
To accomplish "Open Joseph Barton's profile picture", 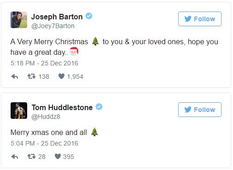I will click(19, 20).
